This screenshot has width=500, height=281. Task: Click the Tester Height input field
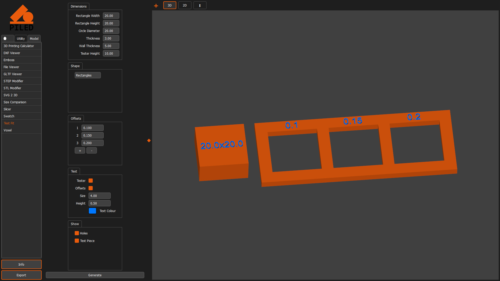coord(111,53)
